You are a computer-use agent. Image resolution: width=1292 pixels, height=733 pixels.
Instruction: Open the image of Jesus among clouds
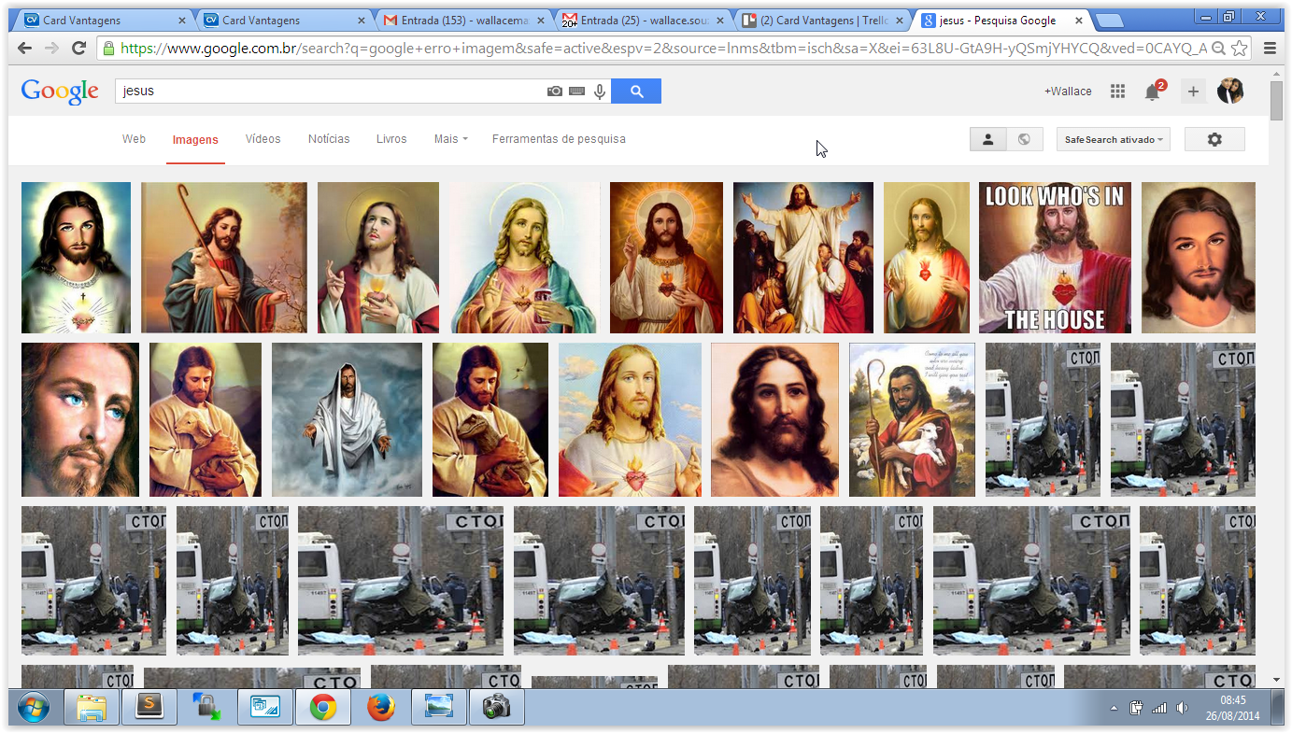[347, 419]
